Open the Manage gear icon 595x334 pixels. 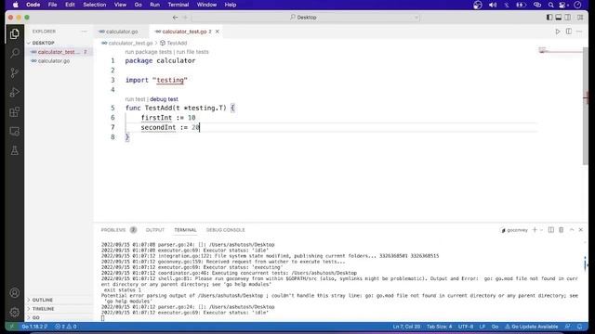click(x=15, y=312)
